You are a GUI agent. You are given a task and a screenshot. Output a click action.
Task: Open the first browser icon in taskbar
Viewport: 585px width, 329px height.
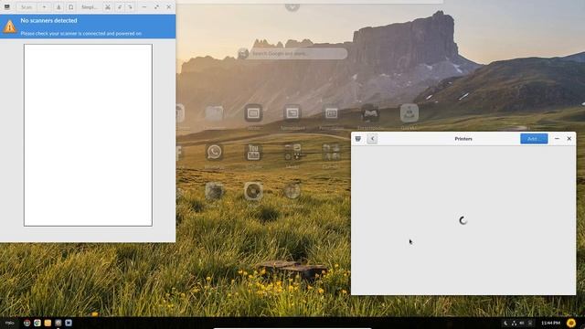click(27, 323)
